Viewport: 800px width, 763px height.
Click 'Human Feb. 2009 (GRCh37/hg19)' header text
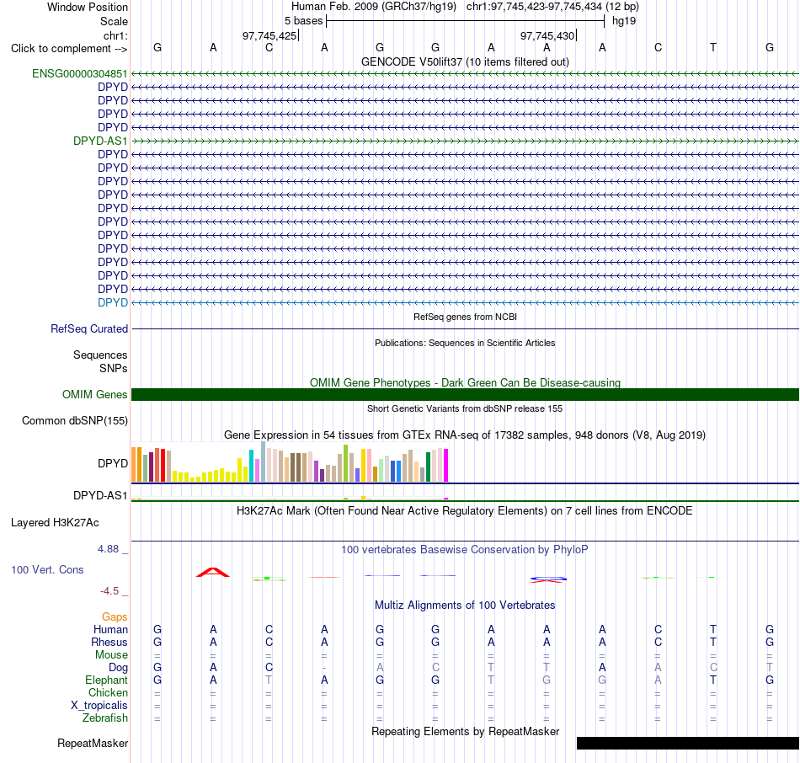click(373, 7)
